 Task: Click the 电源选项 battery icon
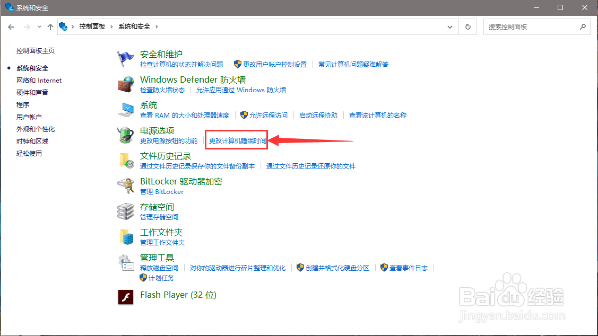click(x=126, y=135)
